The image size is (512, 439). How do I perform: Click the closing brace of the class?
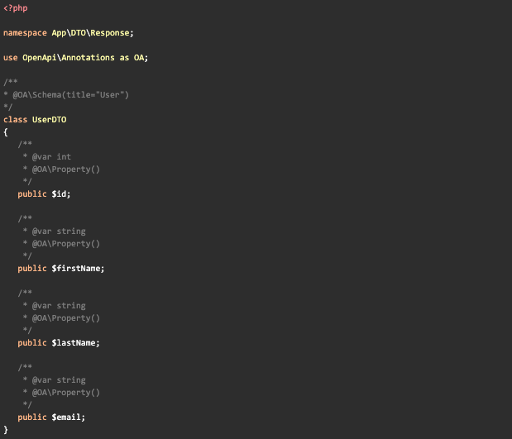[x=6, y=430]
